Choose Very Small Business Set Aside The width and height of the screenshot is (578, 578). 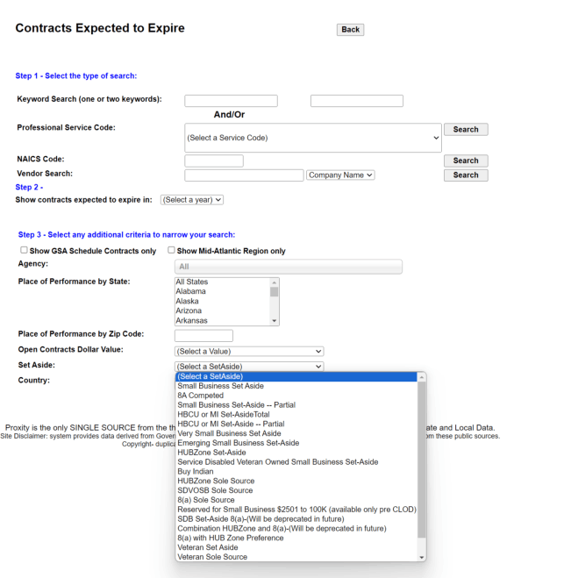(x=296, y=433)
